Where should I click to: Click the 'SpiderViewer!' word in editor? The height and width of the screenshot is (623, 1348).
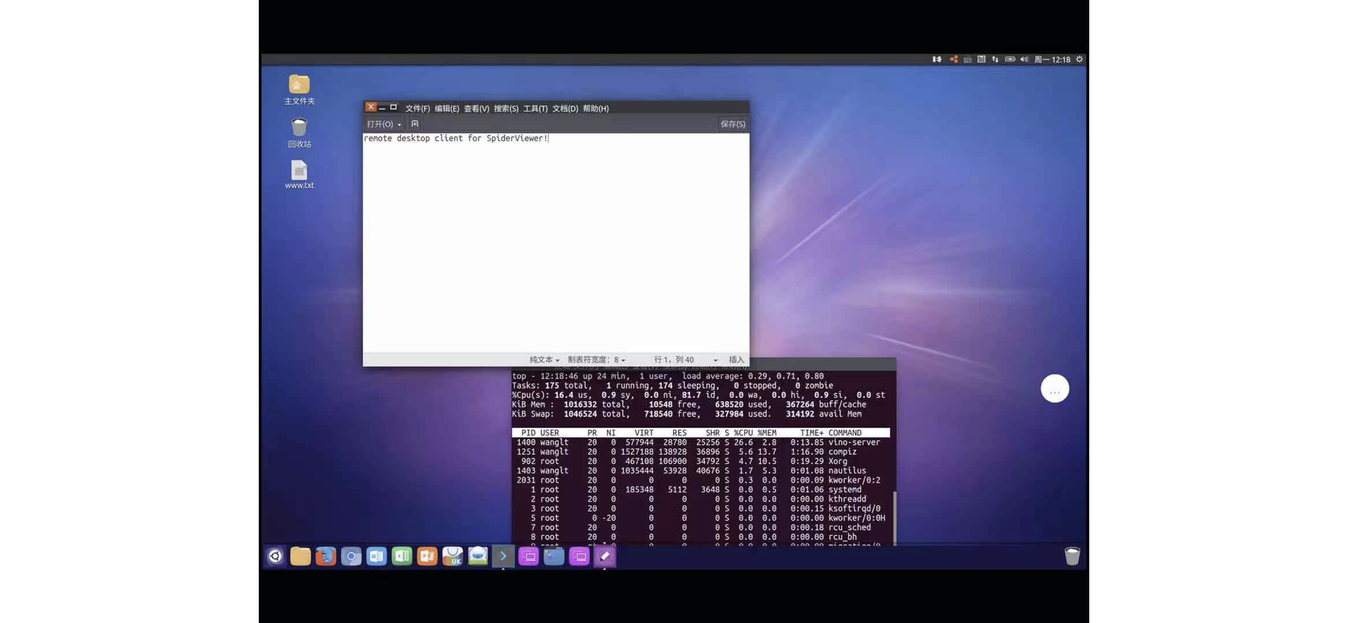pyautogui.click(x=517, y=138)
